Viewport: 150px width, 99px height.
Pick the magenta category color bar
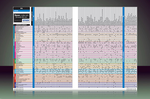click(15, 50)
